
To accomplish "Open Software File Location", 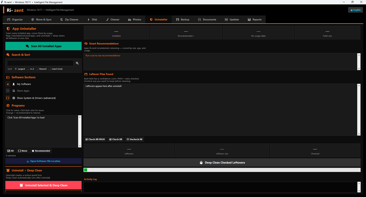I will (44, 161).
